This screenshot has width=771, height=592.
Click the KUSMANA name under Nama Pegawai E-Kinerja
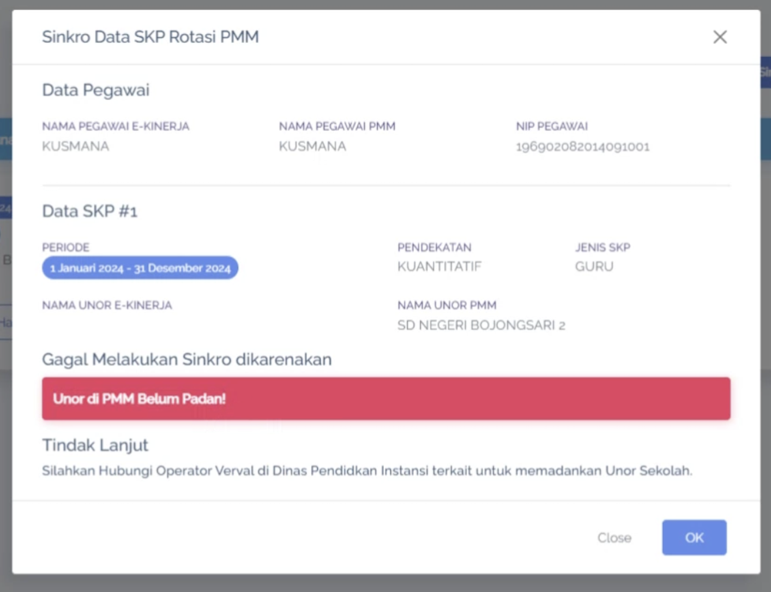[x=75, y=146]
